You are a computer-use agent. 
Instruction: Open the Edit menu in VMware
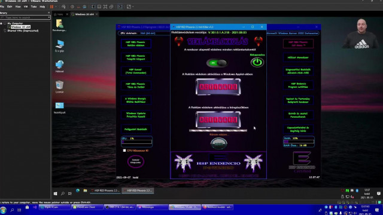10,7
